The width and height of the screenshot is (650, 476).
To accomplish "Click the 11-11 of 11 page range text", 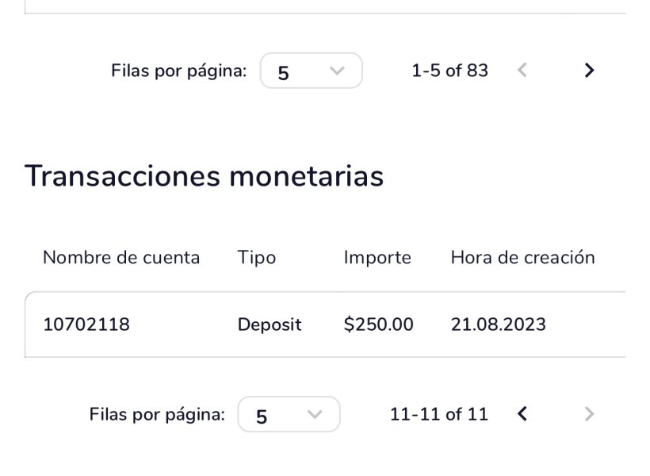I will coord(438,414).
